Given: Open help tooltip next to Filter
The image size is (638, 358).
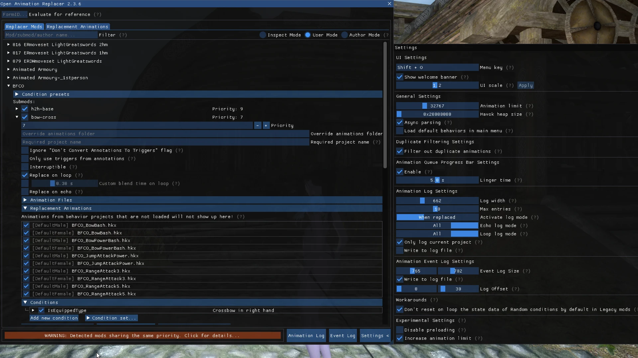Looking at the screenshot, I should coord(123,35).
